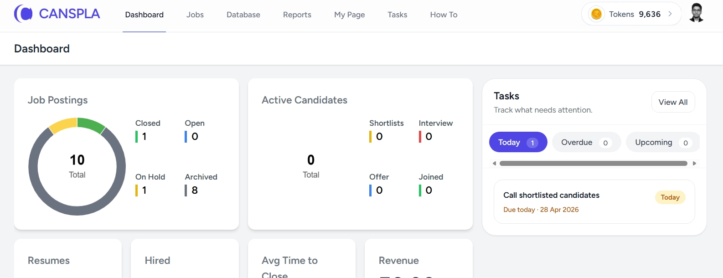Image resolution: width=723 pixels, height=278 pixels.
Task: Open the Revenue card
Action: (418, 258)
